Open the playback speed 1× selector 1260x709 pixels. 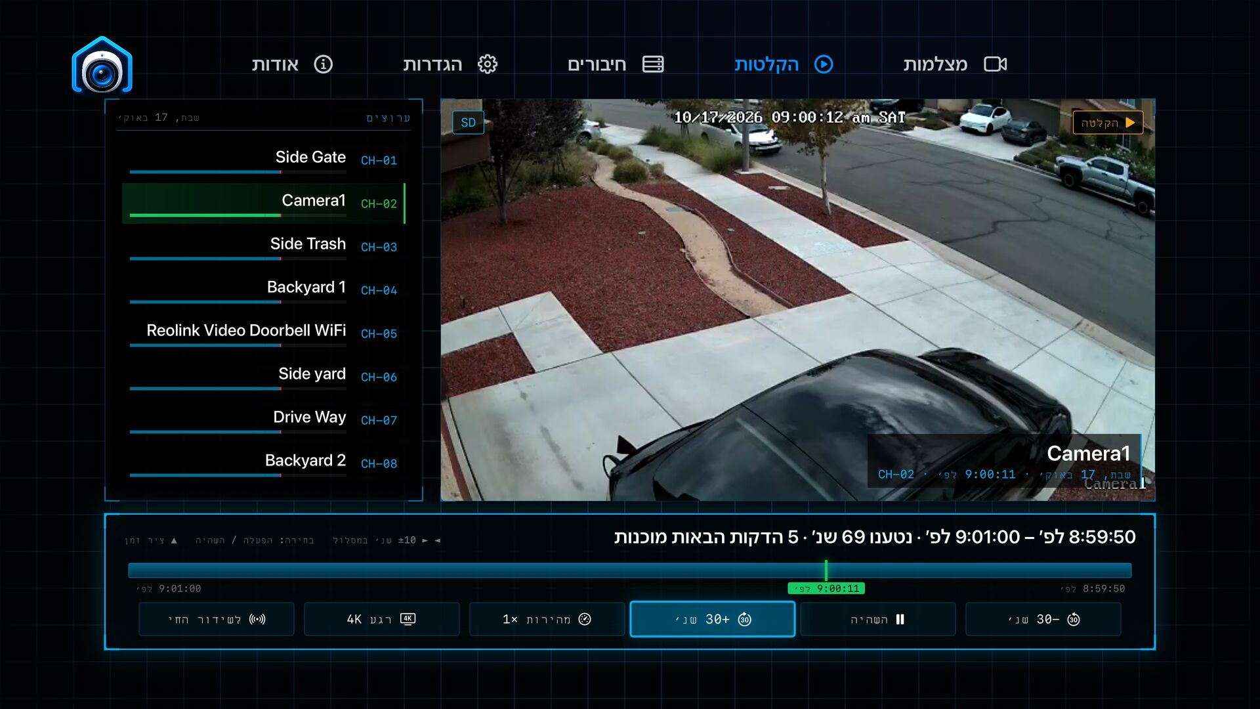547,619
